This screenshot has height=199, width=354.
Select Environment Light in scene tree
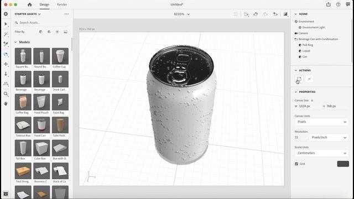(314, 28)
